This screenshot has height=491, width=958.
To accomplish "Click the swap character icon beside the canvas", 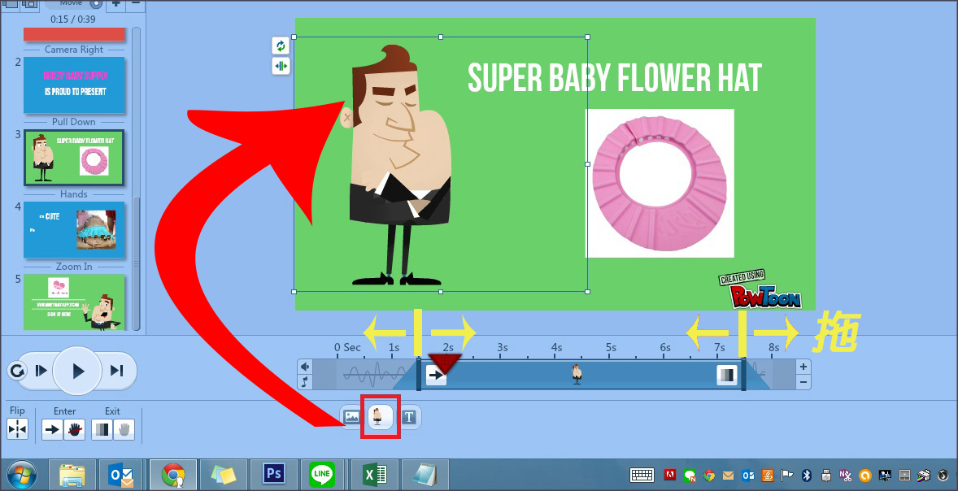I will pos(281,46).
